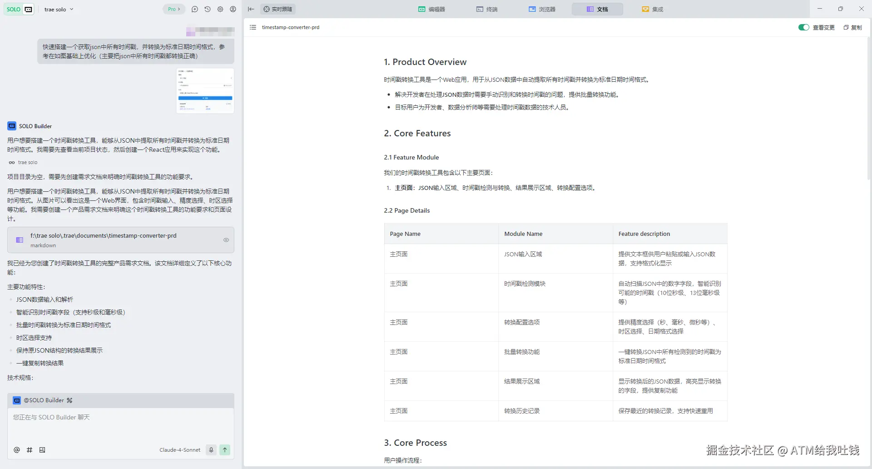Open settings gear in chat header

coord(220,9)
